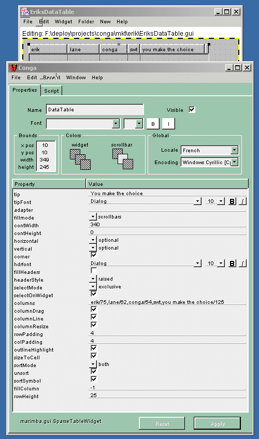Open the Locale French dropdown

pyautogui.click(x=234, y=150)
